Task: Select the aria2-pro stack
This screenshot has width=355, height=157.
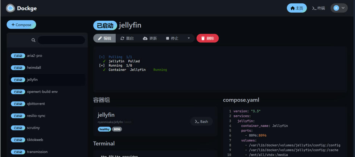Action: click(x=47, y=55)
